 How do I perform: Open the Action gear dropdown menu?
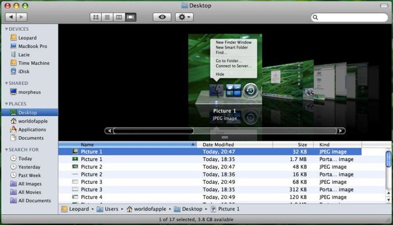pyautogui.click(x=184, y=17)
